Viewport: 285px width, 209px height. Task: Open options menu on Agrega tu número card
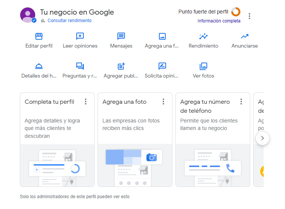241,102
